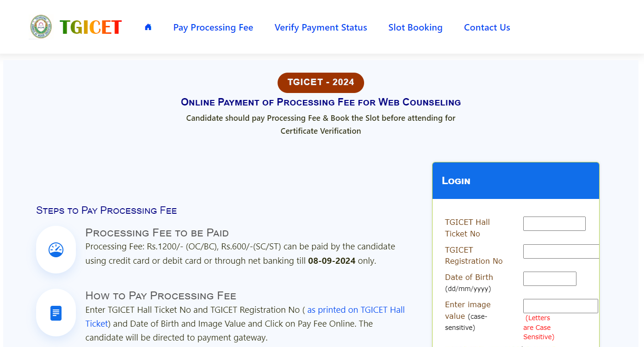The image size is (644, 347).
Task: Click the blue Login panel header
Action: click(516, 180)
